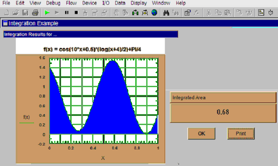Click the f(x) green trace legend
The image size is (278, 166).
(27, 119)
